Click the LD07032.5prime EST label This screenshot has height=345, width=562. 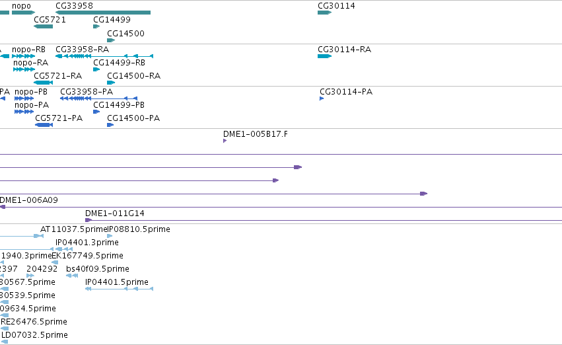(x=35, y=334)
